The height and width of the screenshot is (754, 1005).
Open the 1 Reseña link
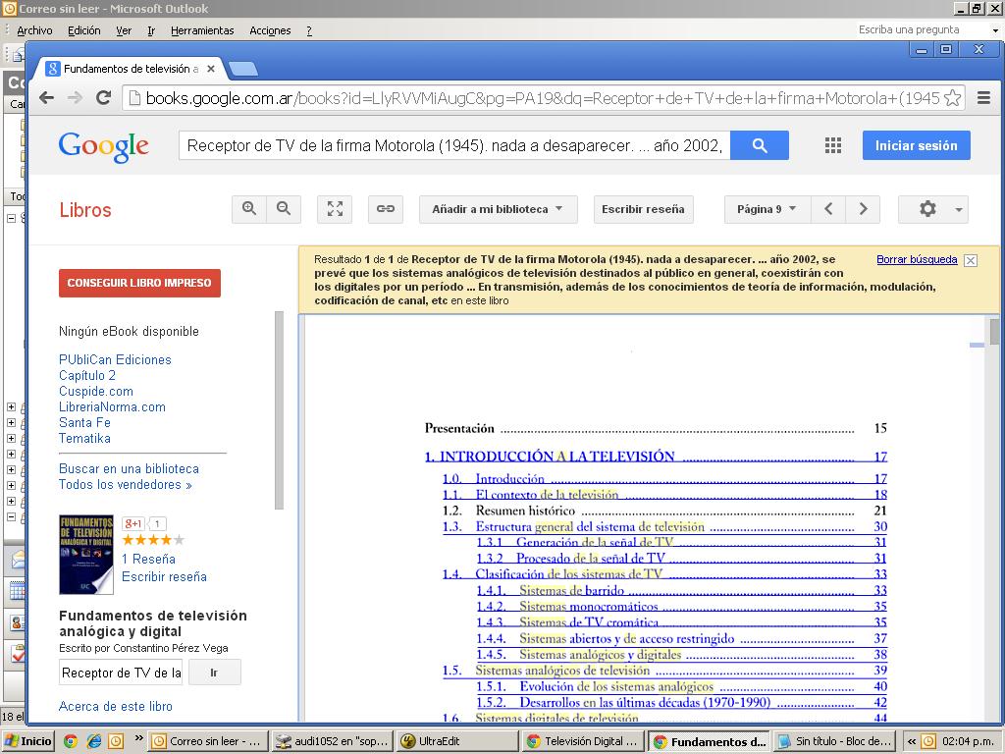tap(149, 559)
